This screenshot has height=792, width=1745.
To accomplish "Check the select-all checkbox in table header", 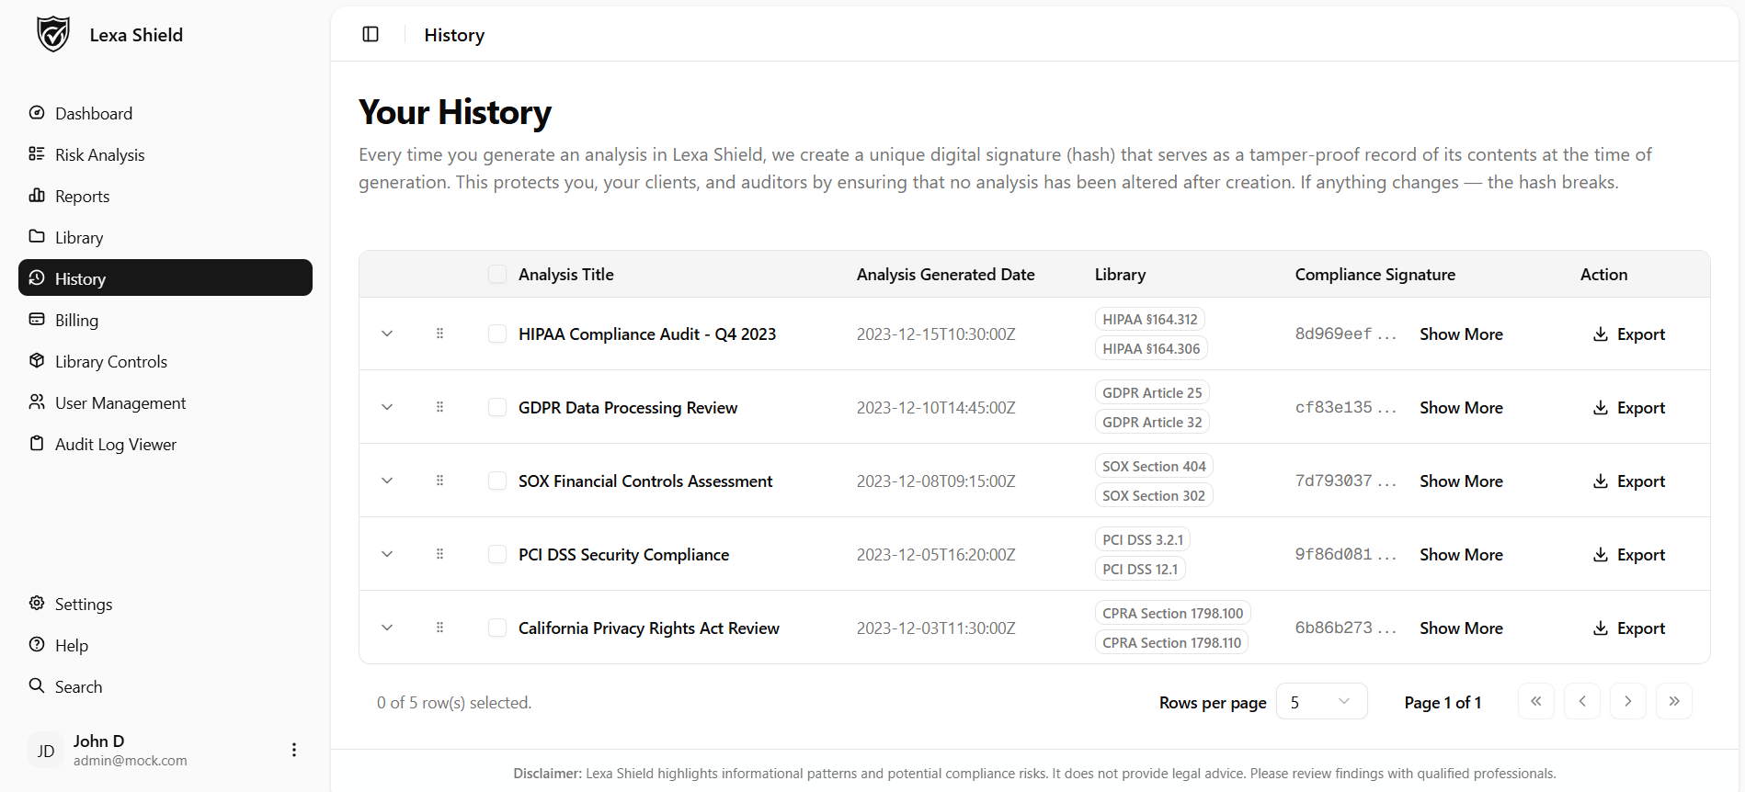I will coord(497,274).
